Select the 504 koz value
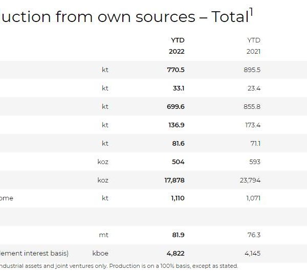The height and width of the screenshot is (274, 307). coord(178,162)
